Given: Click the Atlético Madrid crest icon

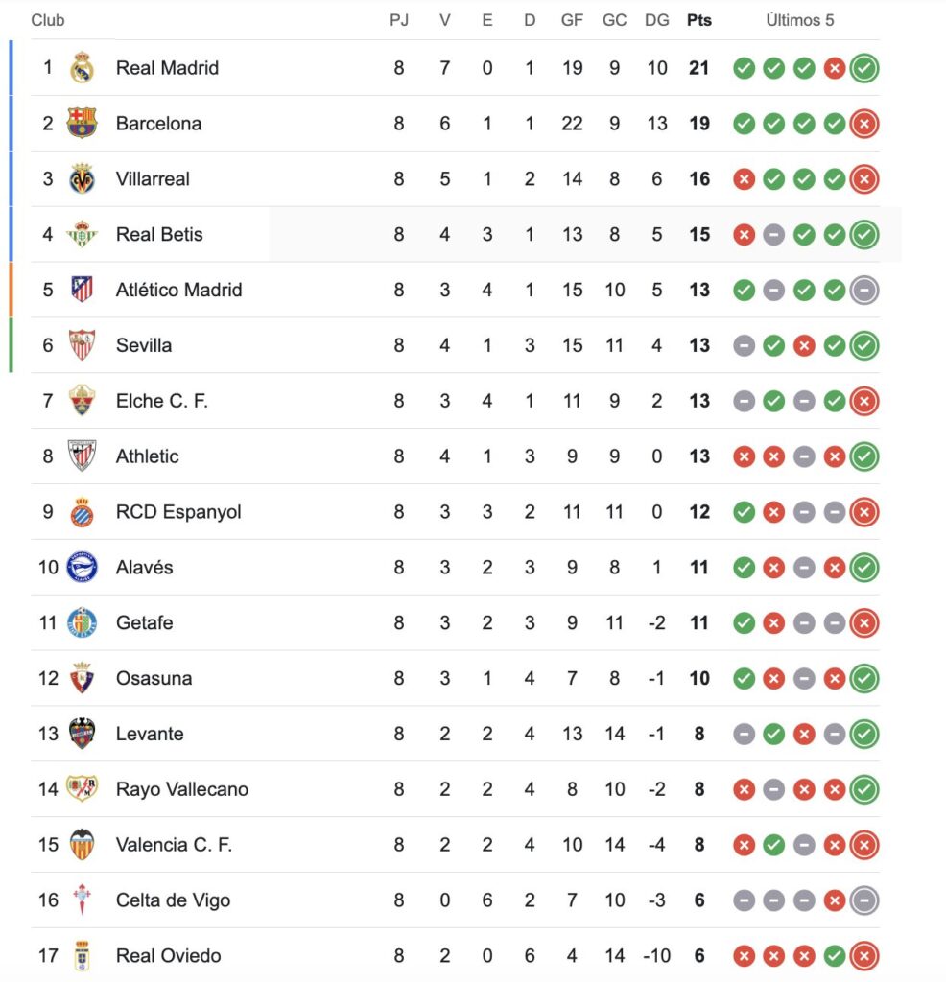Looking at the screenshot, I should (x=82, y=290).
